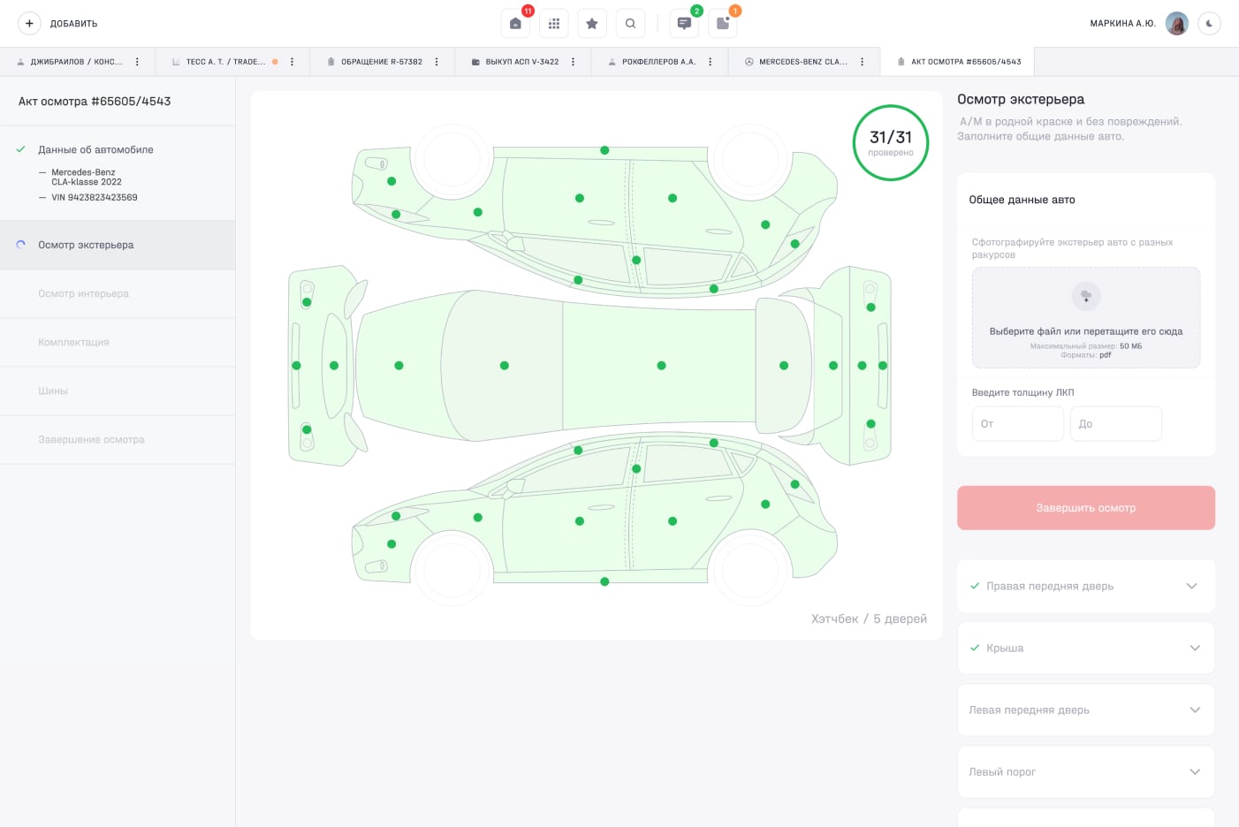Click the home icon with notification badge
Image resolution: width=1239 pixels, height=827 pixels.
coord(515,24)
